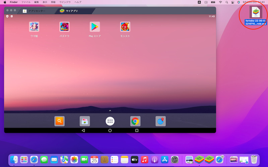Open Play ストア app
Viewport: 268px width, 167px height.
pyautogui.click(x=95, y=27)
